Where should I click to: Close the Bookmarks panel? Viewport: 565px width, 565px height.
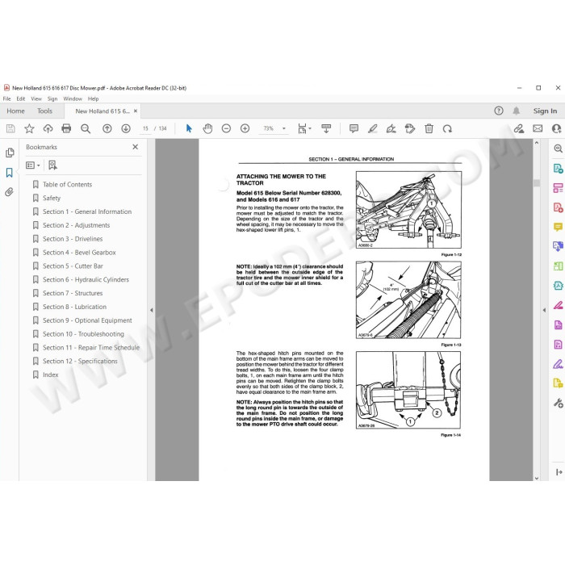click(135, 147)
